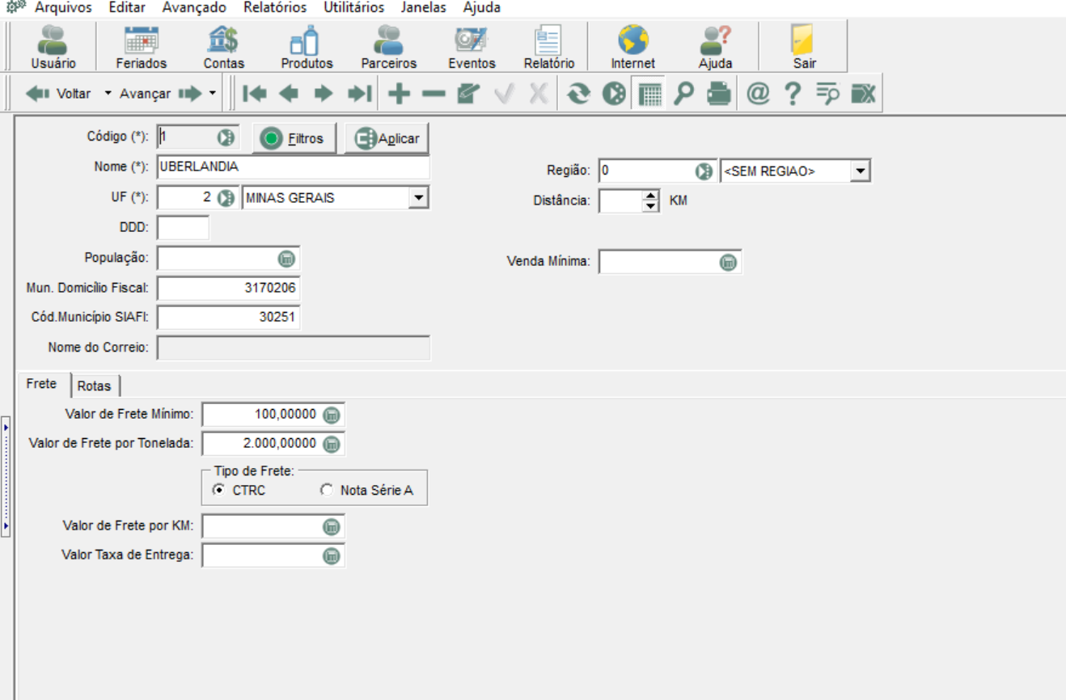Viewport: 1066px width, 700px height.
Task: Open lookup arrow in Região field
Action: tap(704, 171)
